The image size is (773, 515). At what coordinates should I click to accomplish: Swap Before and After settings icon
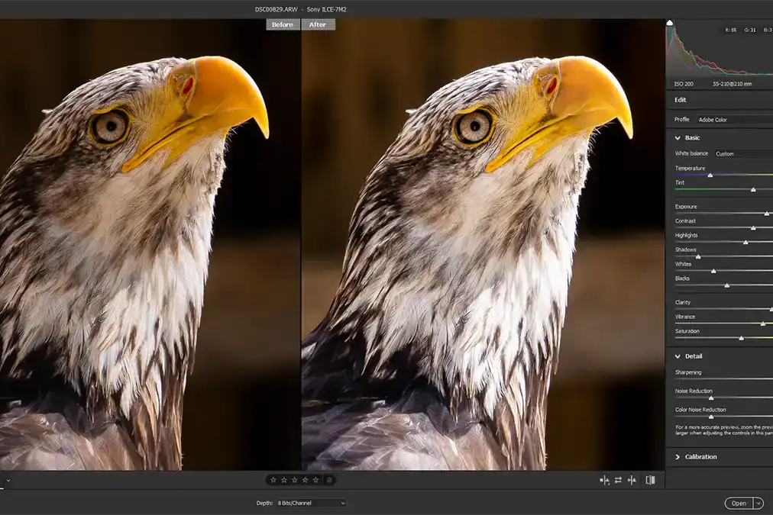tap(618, 480)
